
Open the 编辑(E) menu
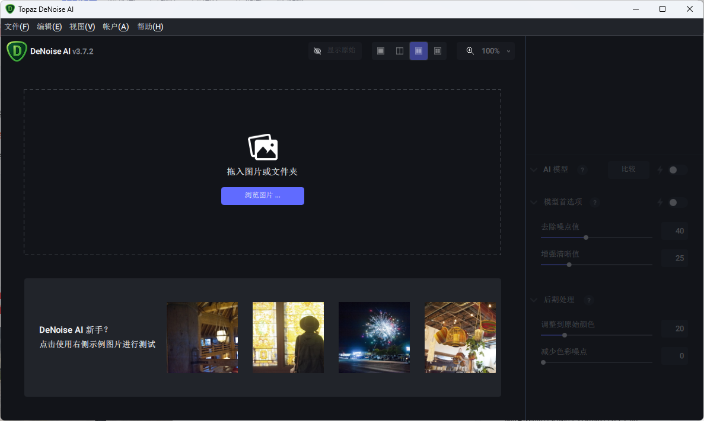click(49, 27)
